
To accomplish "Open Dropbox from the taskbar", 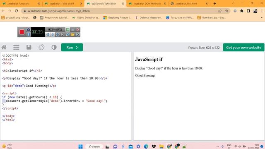I will [154, 146].
